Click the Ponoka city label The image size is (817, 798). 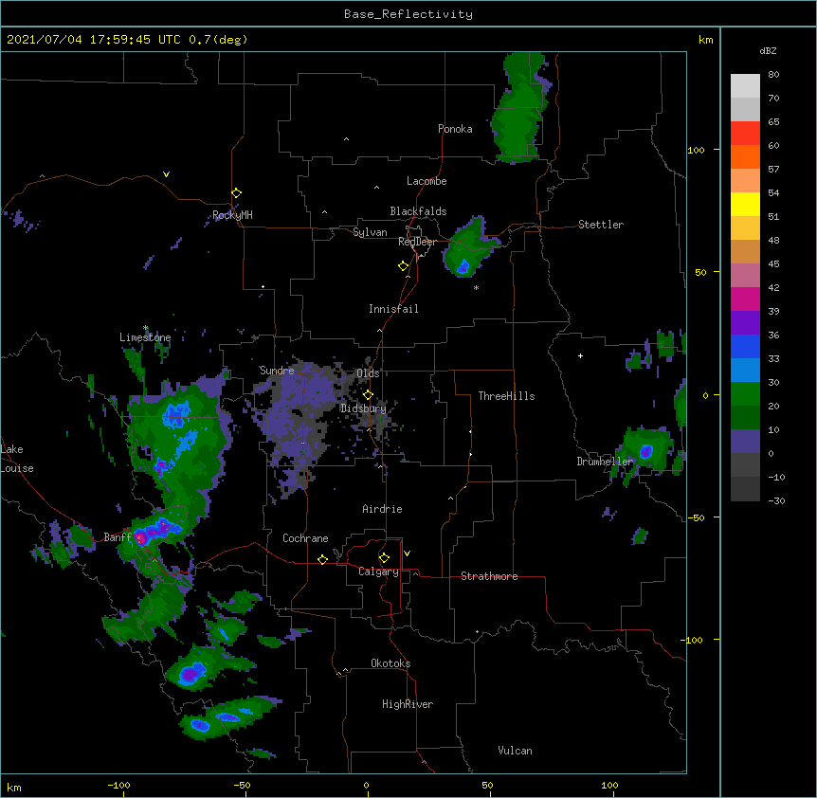pos(455,129)
